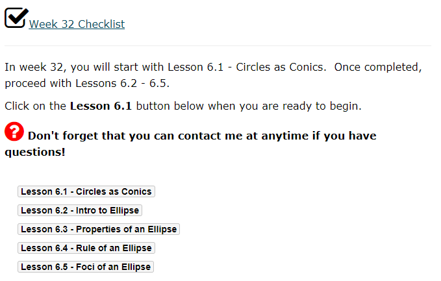Click the red question mark icon
Screen dimensions: 441x281
click(14, 131)
